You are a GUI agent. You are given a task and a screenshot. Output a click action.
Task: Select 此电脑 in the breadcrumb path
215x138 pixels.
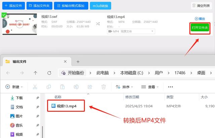pos(102,73)
